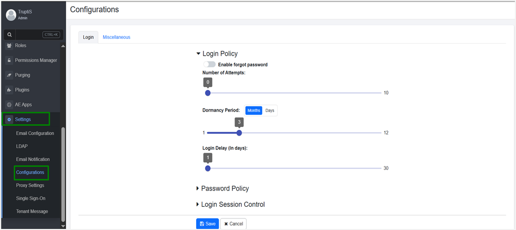
Task: Click the Permissions Manager lock icon
Action: 9,61
